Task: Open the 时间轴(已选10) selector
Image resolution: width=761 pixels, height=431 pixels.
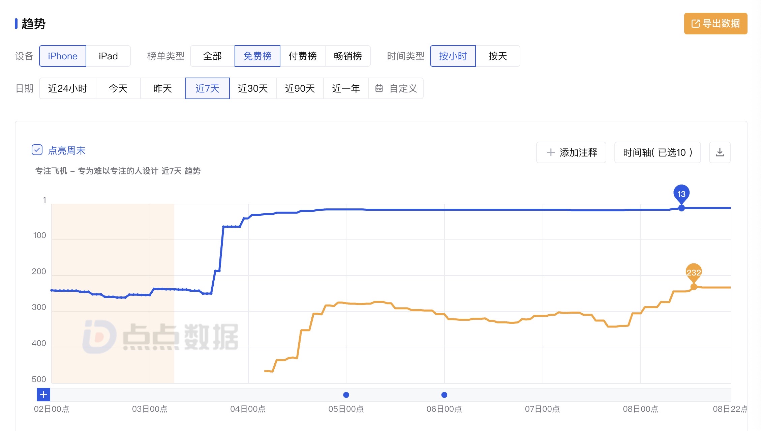Action: [x=657, y=152]
